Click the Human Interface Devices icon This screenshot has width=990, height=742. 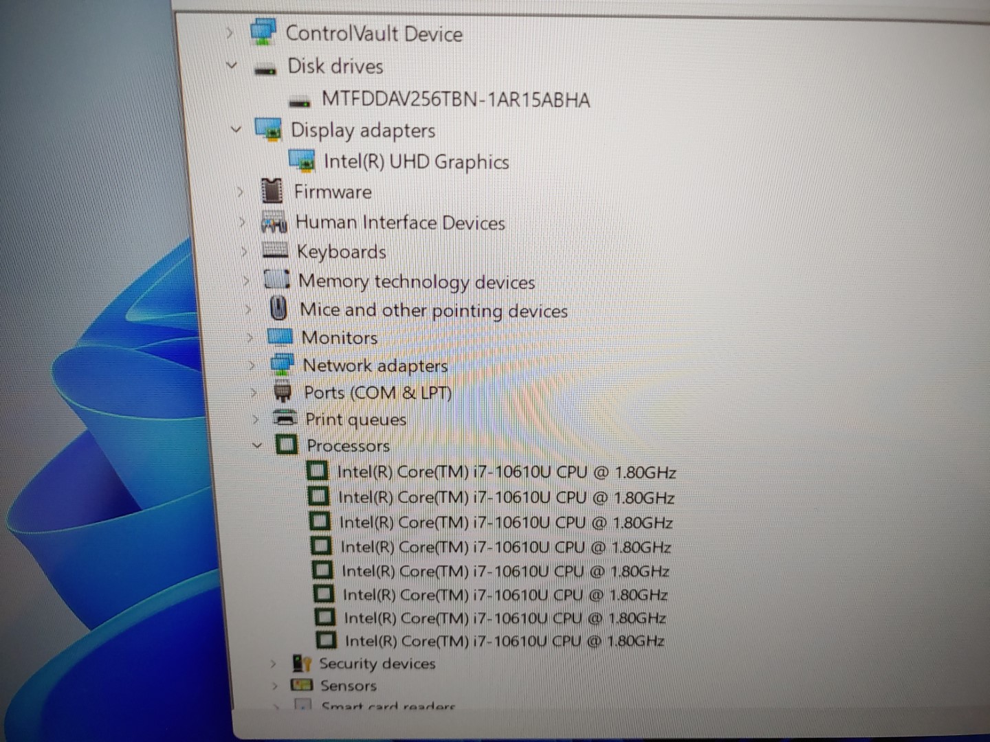274,223
